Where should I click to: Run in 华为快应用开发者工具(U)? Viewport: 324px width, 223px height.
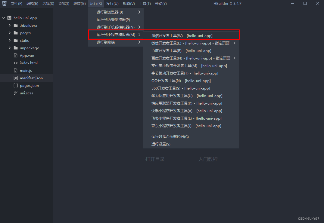coord(191,96)
